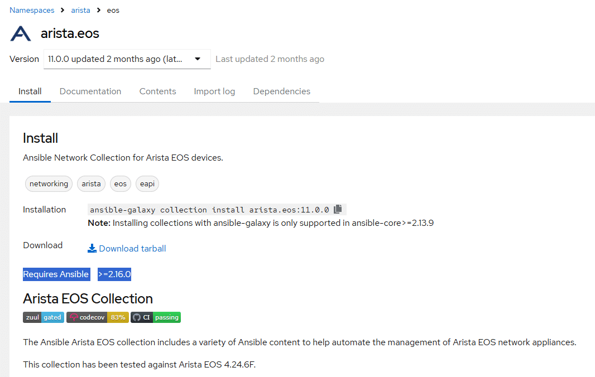Copy the ansible-galaxy install command to clipboard
The height and width of the screenshot is (377, 595).
[x=338, y=209]
